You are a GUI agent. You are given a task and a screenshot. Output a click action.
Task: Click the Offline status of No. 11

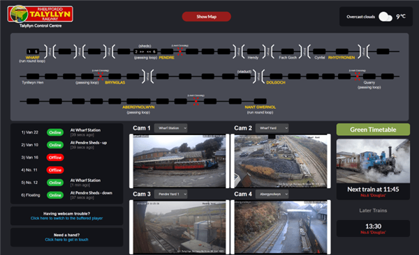click(55, 170)
